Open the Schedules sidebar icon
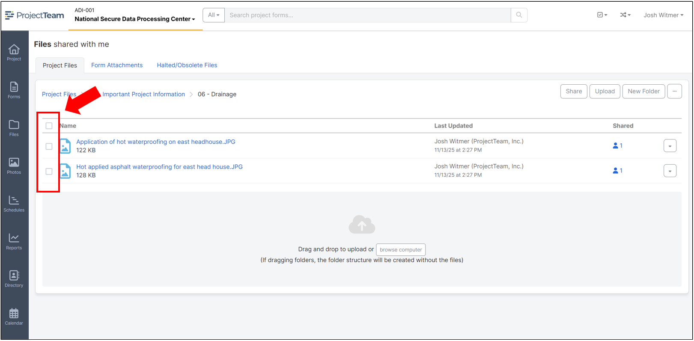The image size is (694, 341). (14, 204)
